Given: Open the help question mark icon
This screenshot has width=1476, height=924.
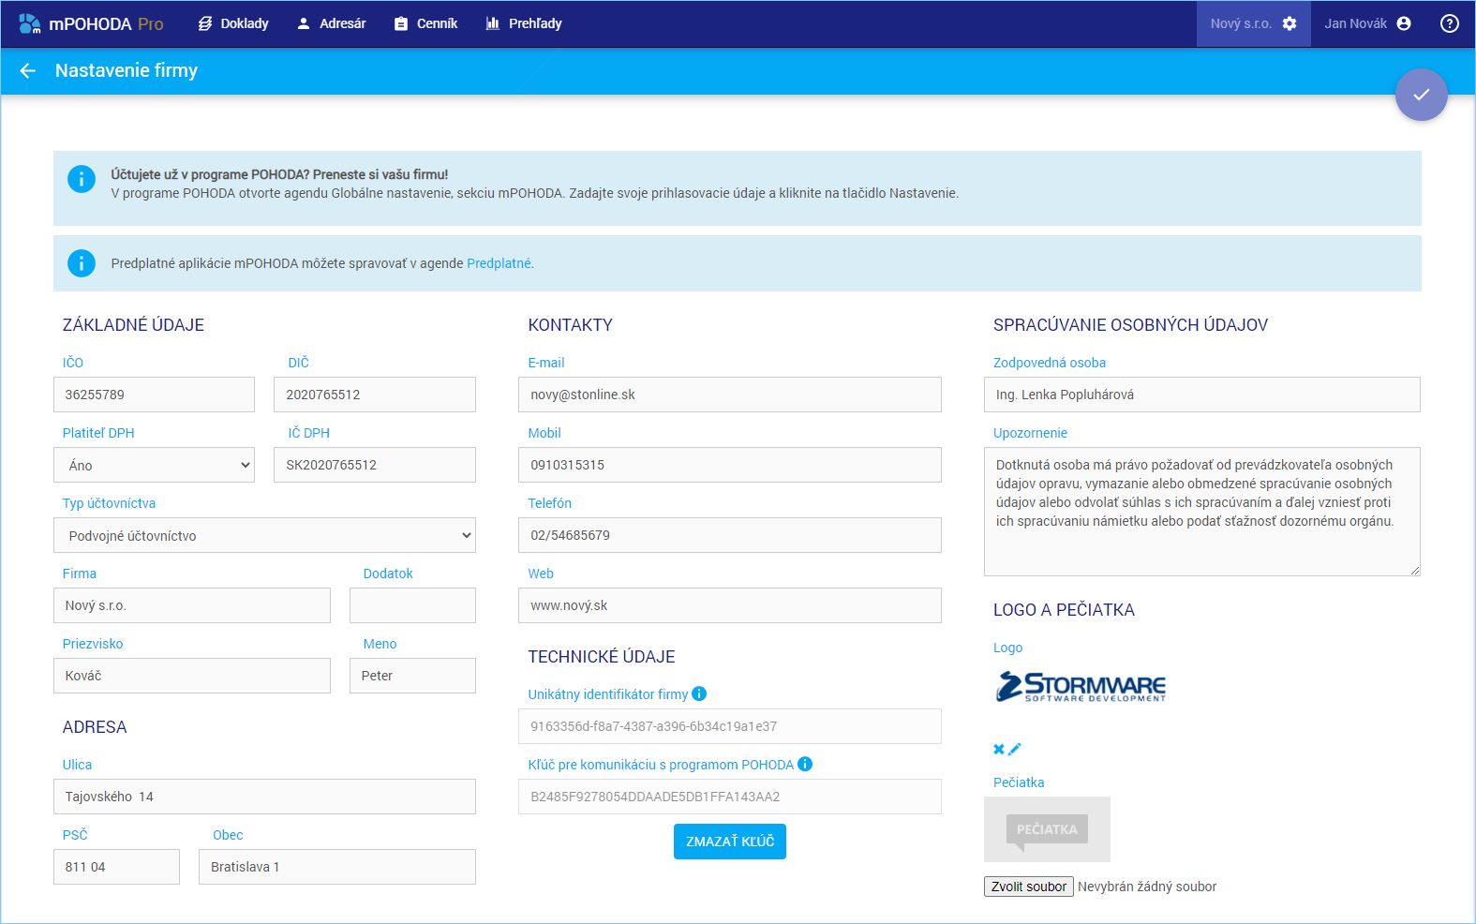Looking at the screenshot, I should 1449,23.
